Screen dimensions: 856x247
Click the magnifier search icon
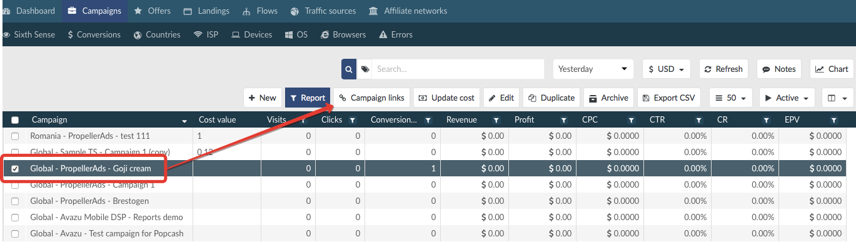(348, 69)
